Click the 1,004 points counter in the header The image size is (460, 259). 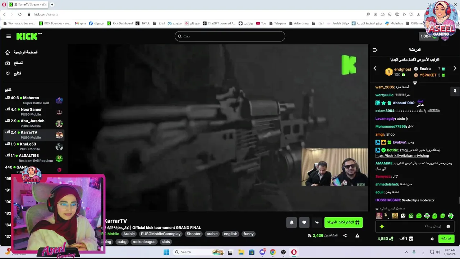coord(428,36)
